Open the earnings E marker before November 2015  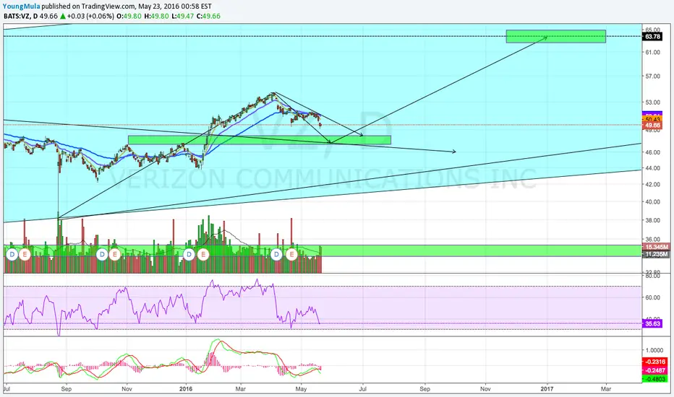tap(114, 255)
